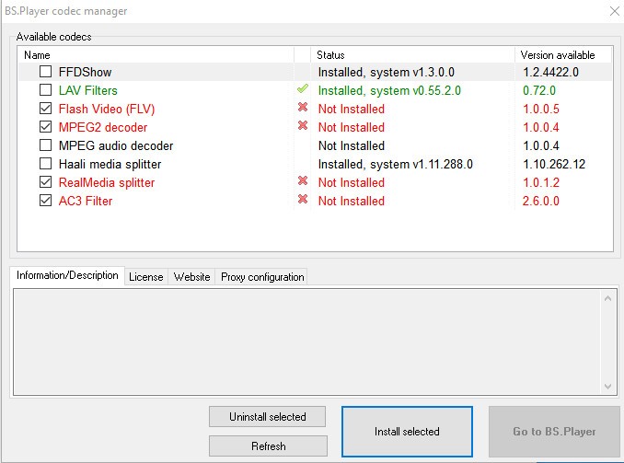Screen dimensions: 624x463
Task: Click the Install selected button
Action: pos(407,432)
